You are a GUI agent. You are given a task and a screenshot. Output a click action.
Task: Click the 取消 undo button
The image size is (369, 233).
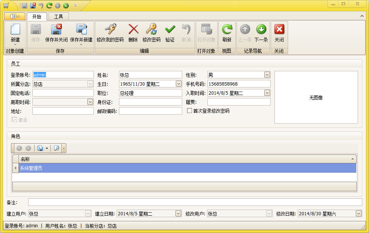[186, 33]
